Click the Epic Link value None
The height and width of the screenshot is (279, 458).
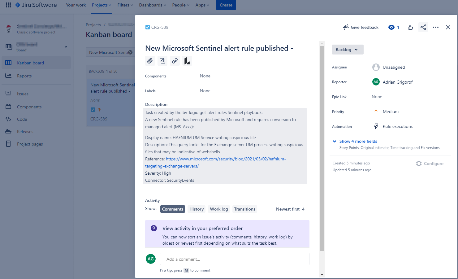click(x=377, y=97)
